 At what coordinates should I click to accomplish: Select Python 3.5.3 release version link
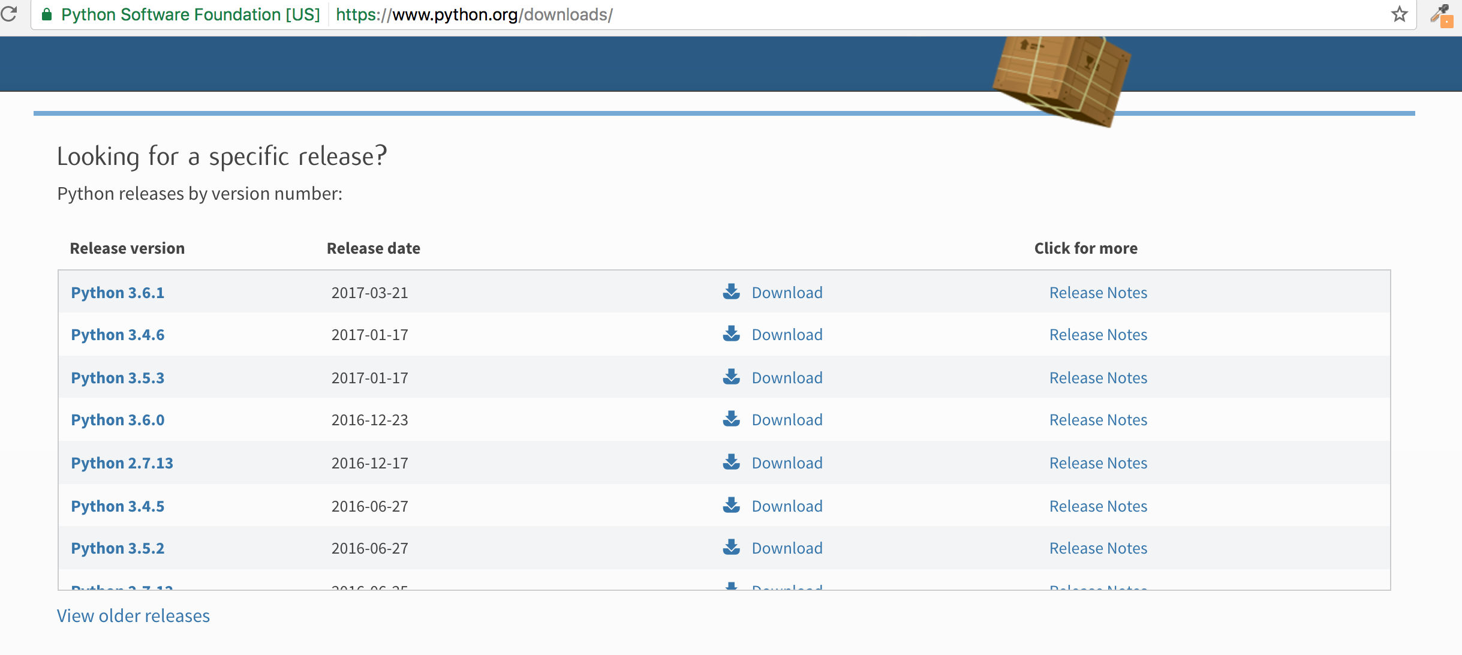[118, 377]
